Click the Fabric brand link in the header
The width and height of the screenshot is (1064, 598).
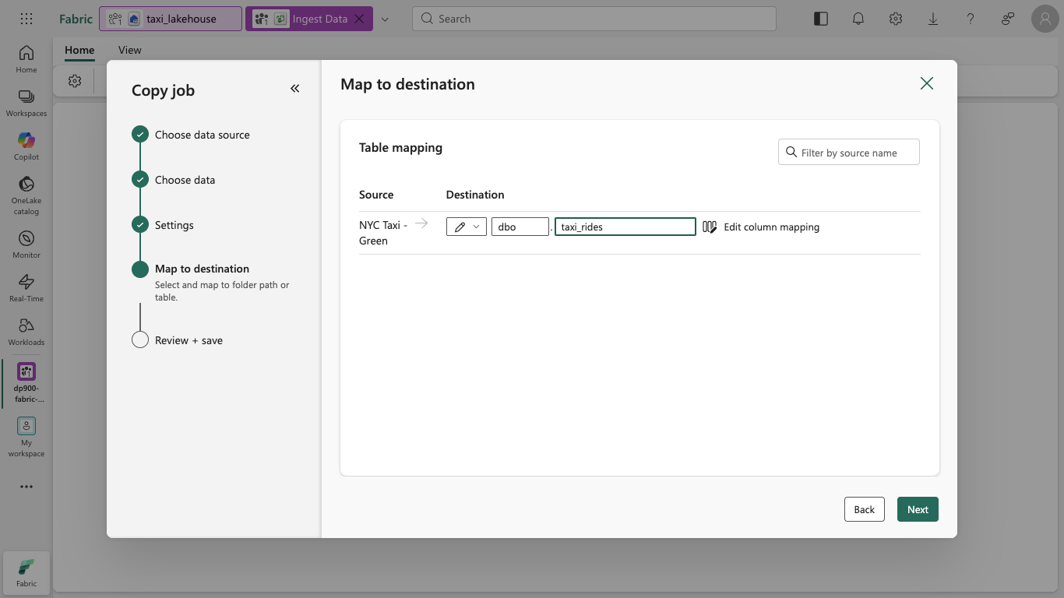[76, 19]
